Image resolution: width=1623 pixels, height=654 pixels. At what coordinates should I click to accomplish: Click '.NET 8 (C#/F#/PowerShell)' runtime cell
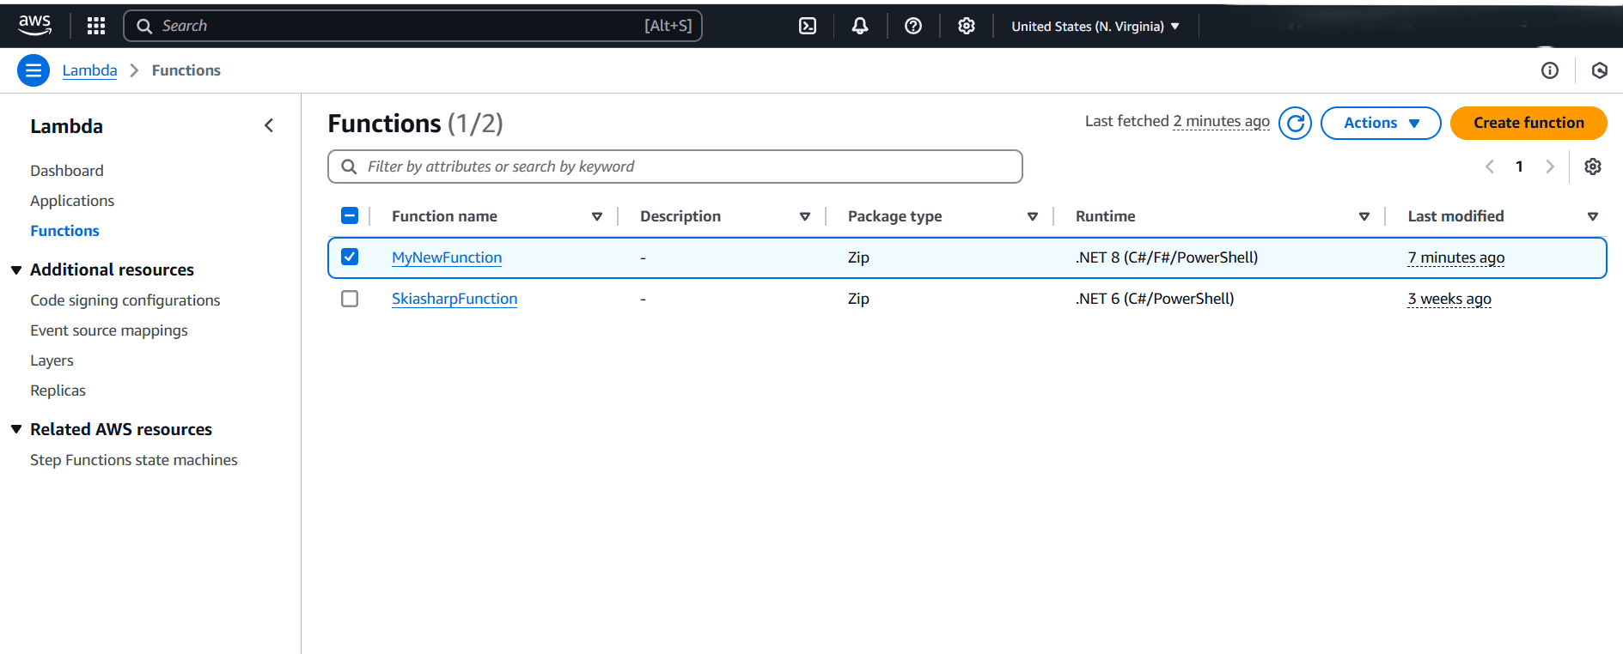pos(1167,257)
